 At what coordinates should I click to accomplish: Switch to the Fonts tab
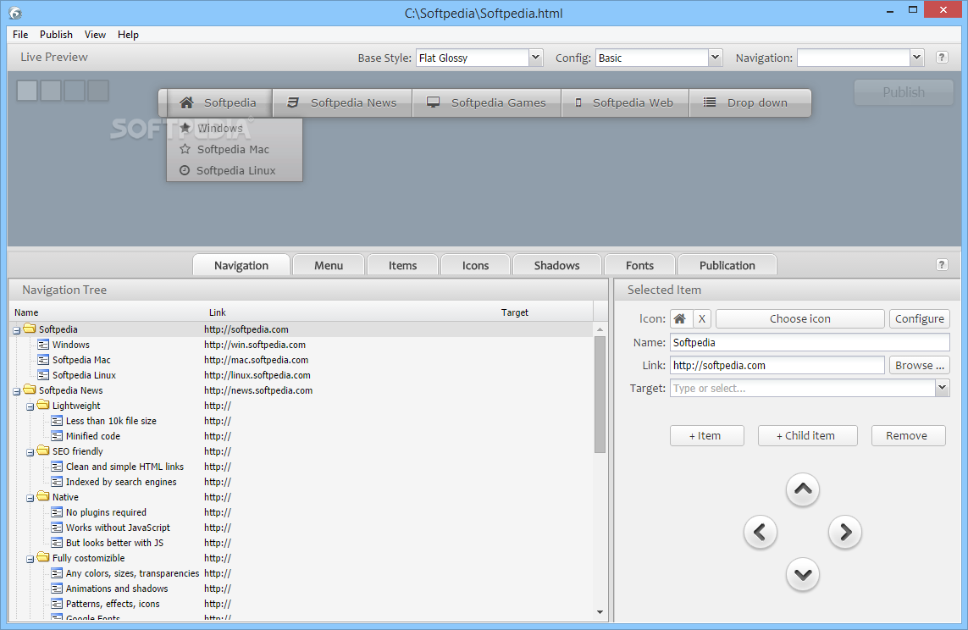click(x=639, y=265)
